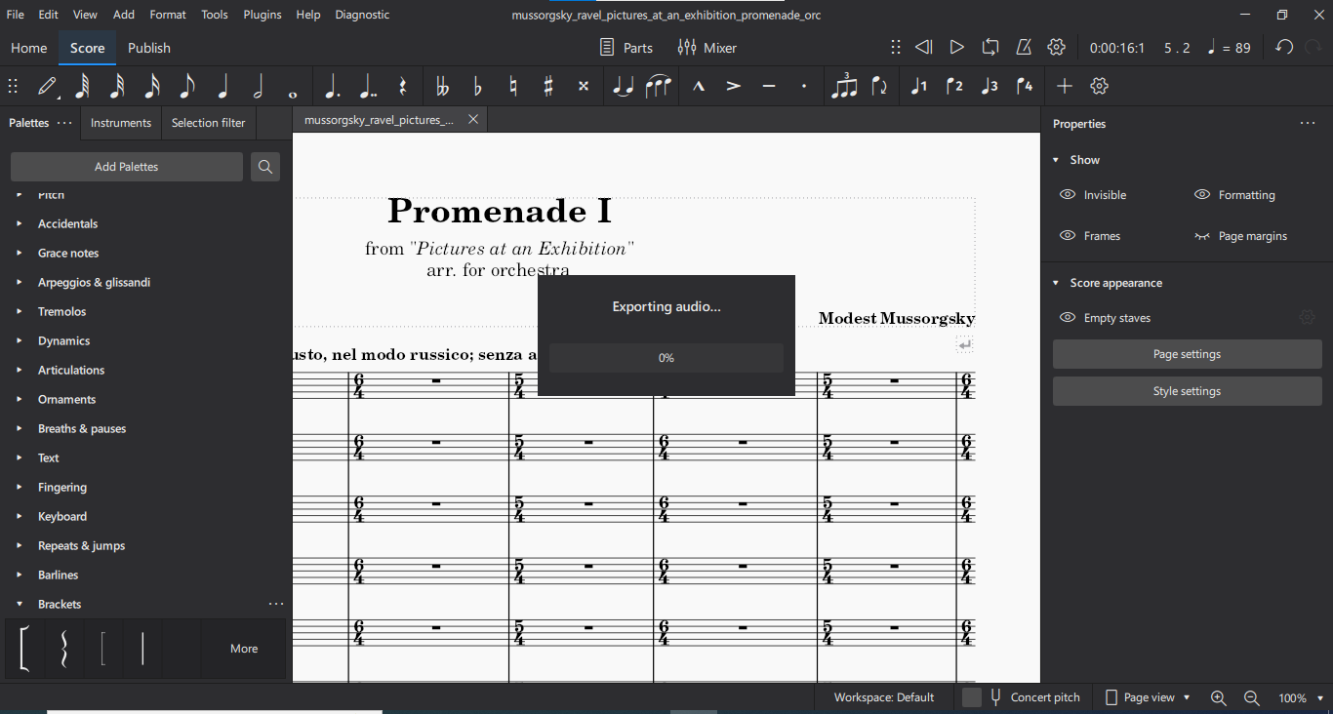The height and width of the screenshot is (714, 1333).
Task: Select Voice 2 in the toolbar
Action: click(x=953, y=86)
